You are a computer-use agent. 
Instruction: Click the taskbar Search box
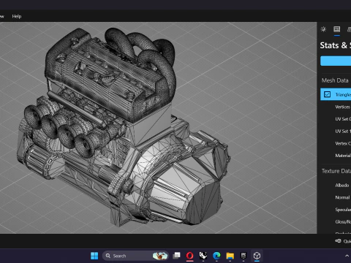(x=135, y=256)
